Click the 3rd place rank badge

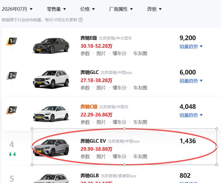point(12,110)
